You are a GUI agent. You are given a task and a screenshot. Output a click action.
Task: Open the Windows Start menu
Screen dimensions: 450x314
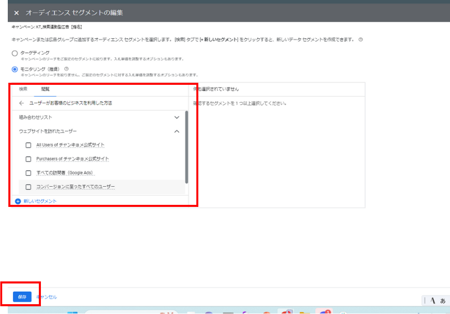pyautogui.click(x=72, y=312)
